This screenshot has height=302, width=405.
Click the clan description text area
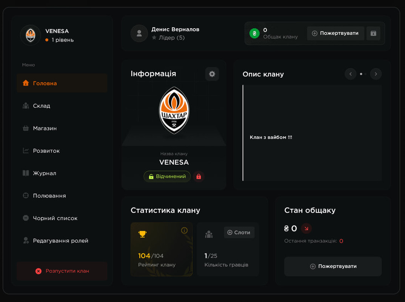point(313,133)
